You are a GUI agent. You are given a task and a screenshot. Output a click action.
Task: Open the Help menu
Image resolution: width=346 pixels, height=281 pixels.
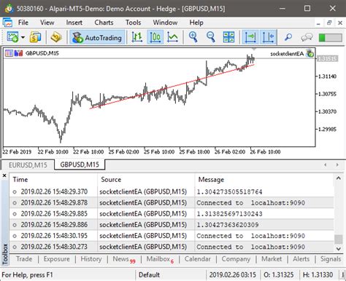(196, 23)
